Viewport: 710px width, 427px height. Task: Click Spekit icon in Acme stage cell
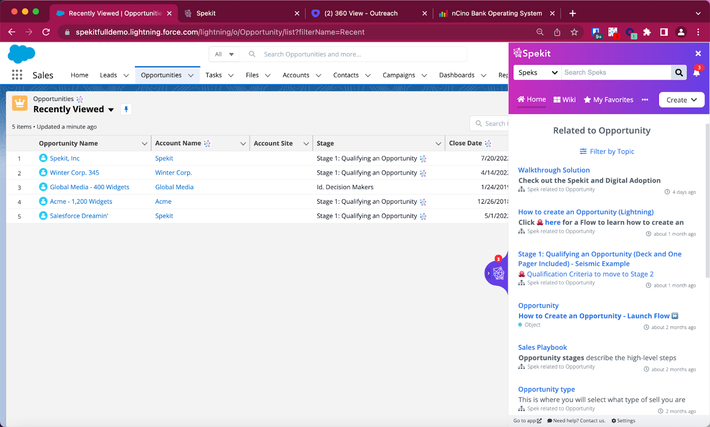point(423,202)
